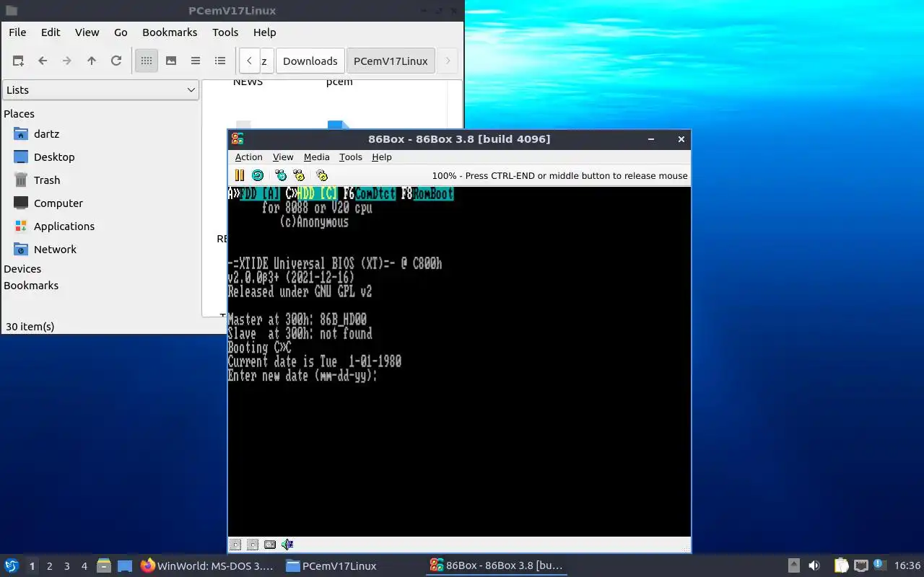Switch to compact list view
This screenshot has height=577, width=924.
tap(196, 61)
